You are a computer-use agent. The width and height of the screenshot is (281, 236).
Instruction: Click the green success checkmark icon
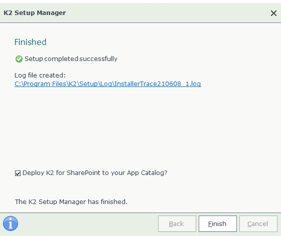(19, 59)
